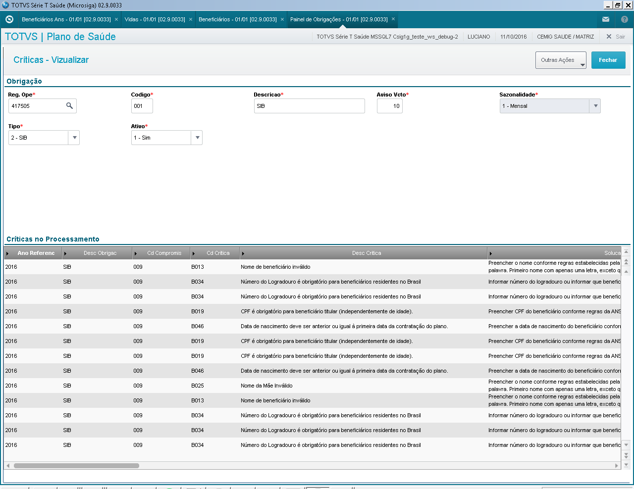Click the arrow marker on Soluca header
The image size is (634, 489).
coord(491,253)
